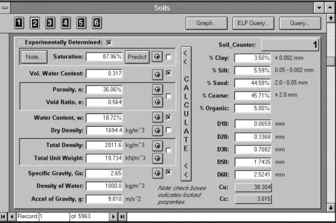Click the Record number field
The width and height of the screenshot is (336, 223).
point(55,217)
